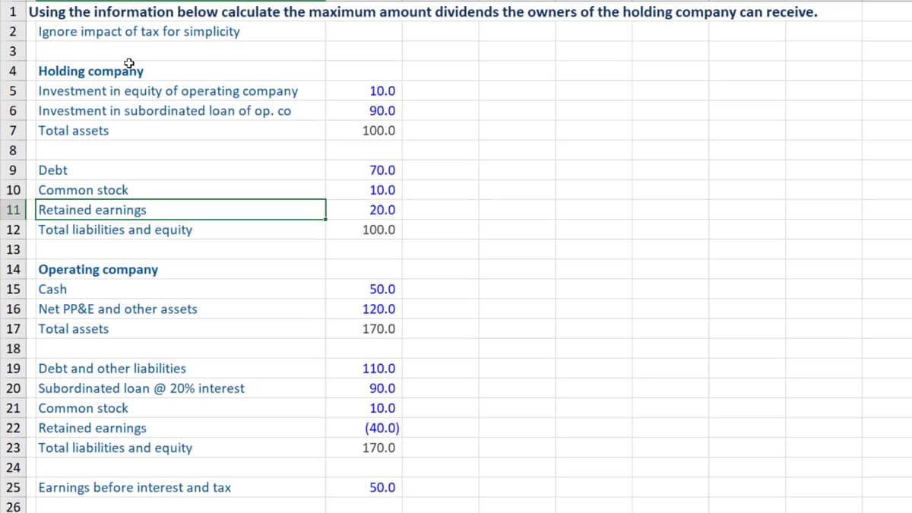Select 'Common stock' label in row 10

(x=83, y=190)
